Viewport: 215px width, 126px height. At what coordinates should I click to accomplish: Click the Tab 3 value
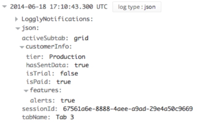pyautogui.click(x=64, y=118)
